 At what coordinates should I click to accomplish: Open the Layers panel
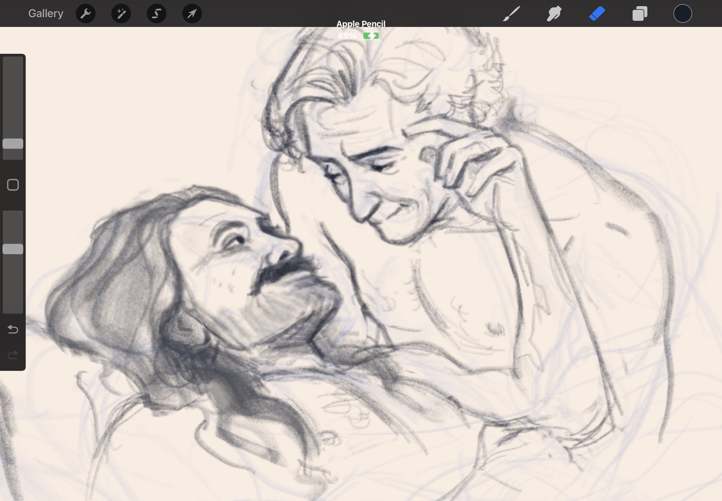point(639,14)
